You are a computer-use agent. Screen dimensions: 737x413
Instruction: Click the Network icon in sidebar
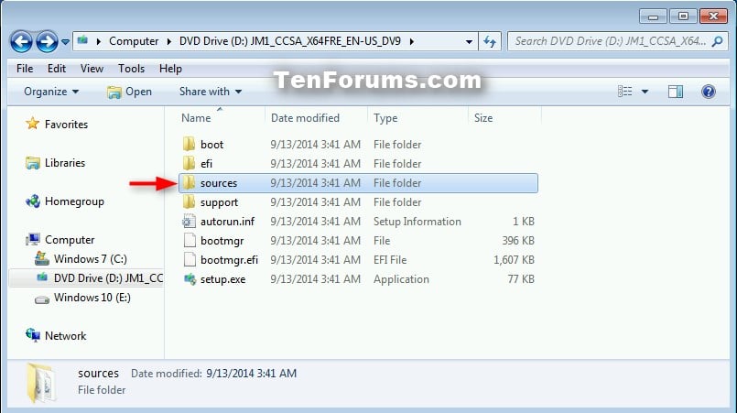33,335
